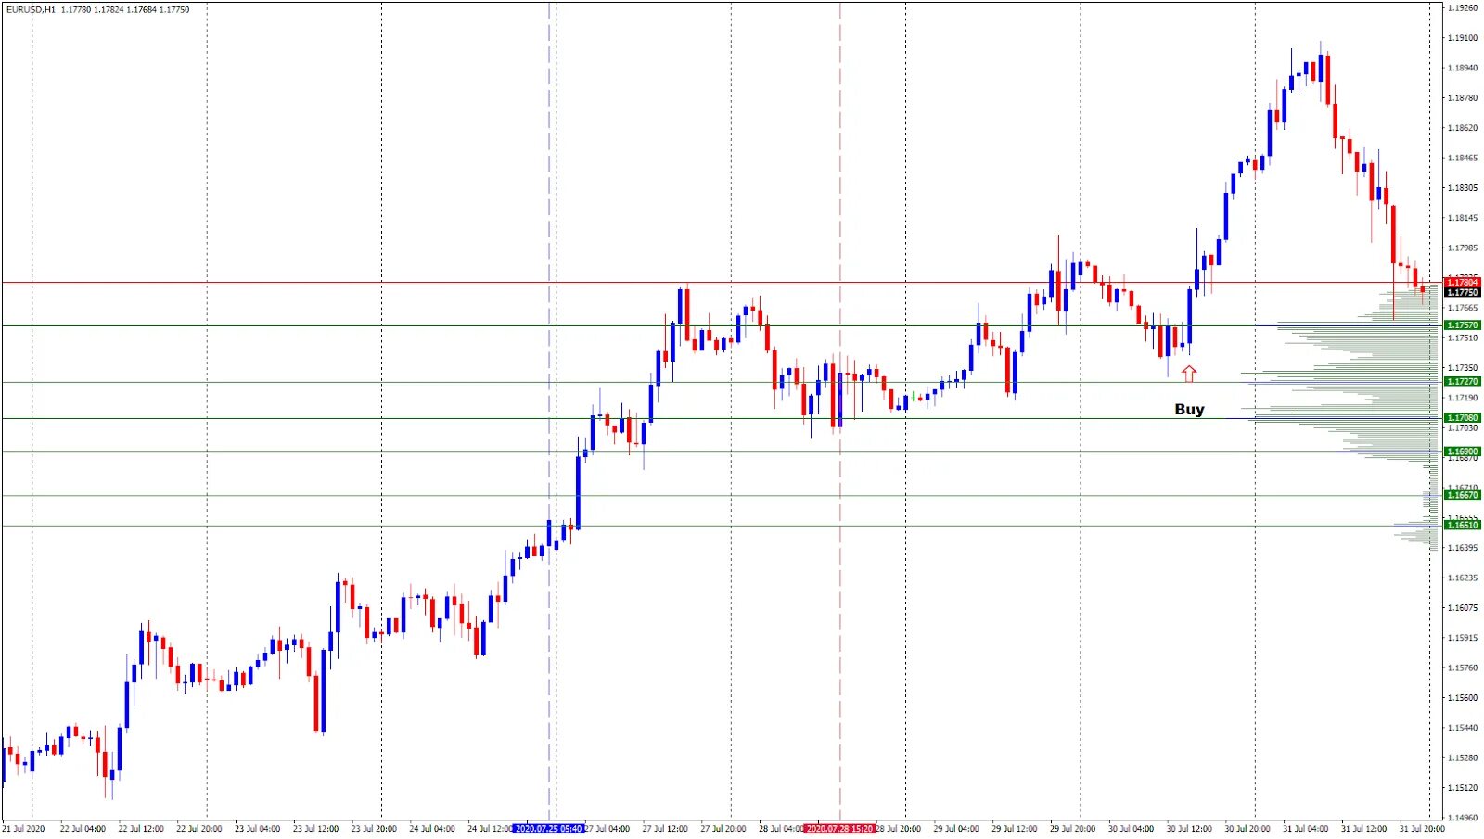Select the green 1.16900 level price tag

click(1463, 452)
